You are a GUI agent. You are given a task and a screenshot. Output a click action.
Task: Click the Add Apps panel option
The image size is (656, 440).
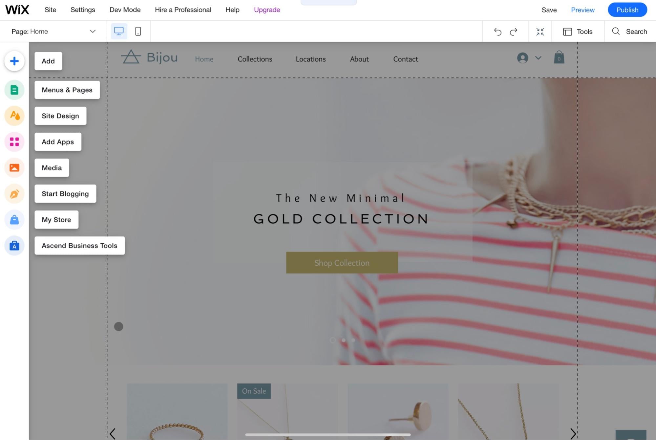[x=58, y=142]
